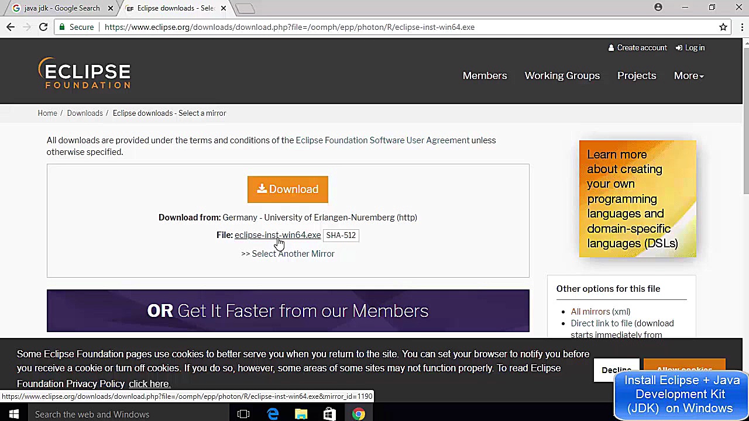The width and height of the screenshot is (749, 421).
Task: Decline cookies in the cookie banner
Action: tap(616, 370)
